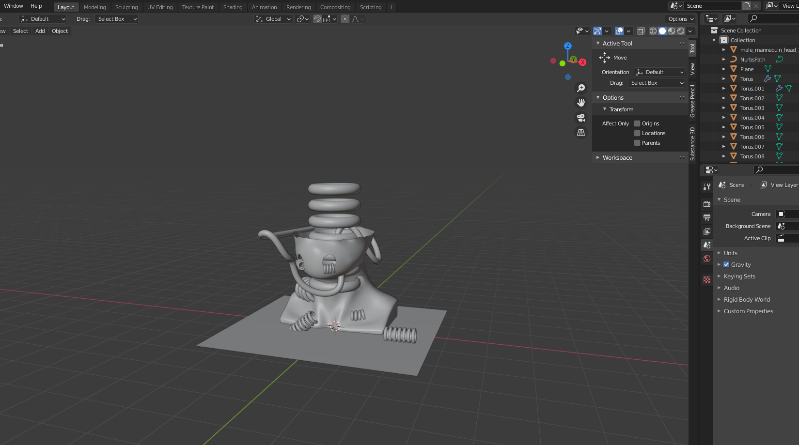The height and width of the screenshot is (445, 799).
Task: Toggle viewport overlays display
Action: pos(619,31)
